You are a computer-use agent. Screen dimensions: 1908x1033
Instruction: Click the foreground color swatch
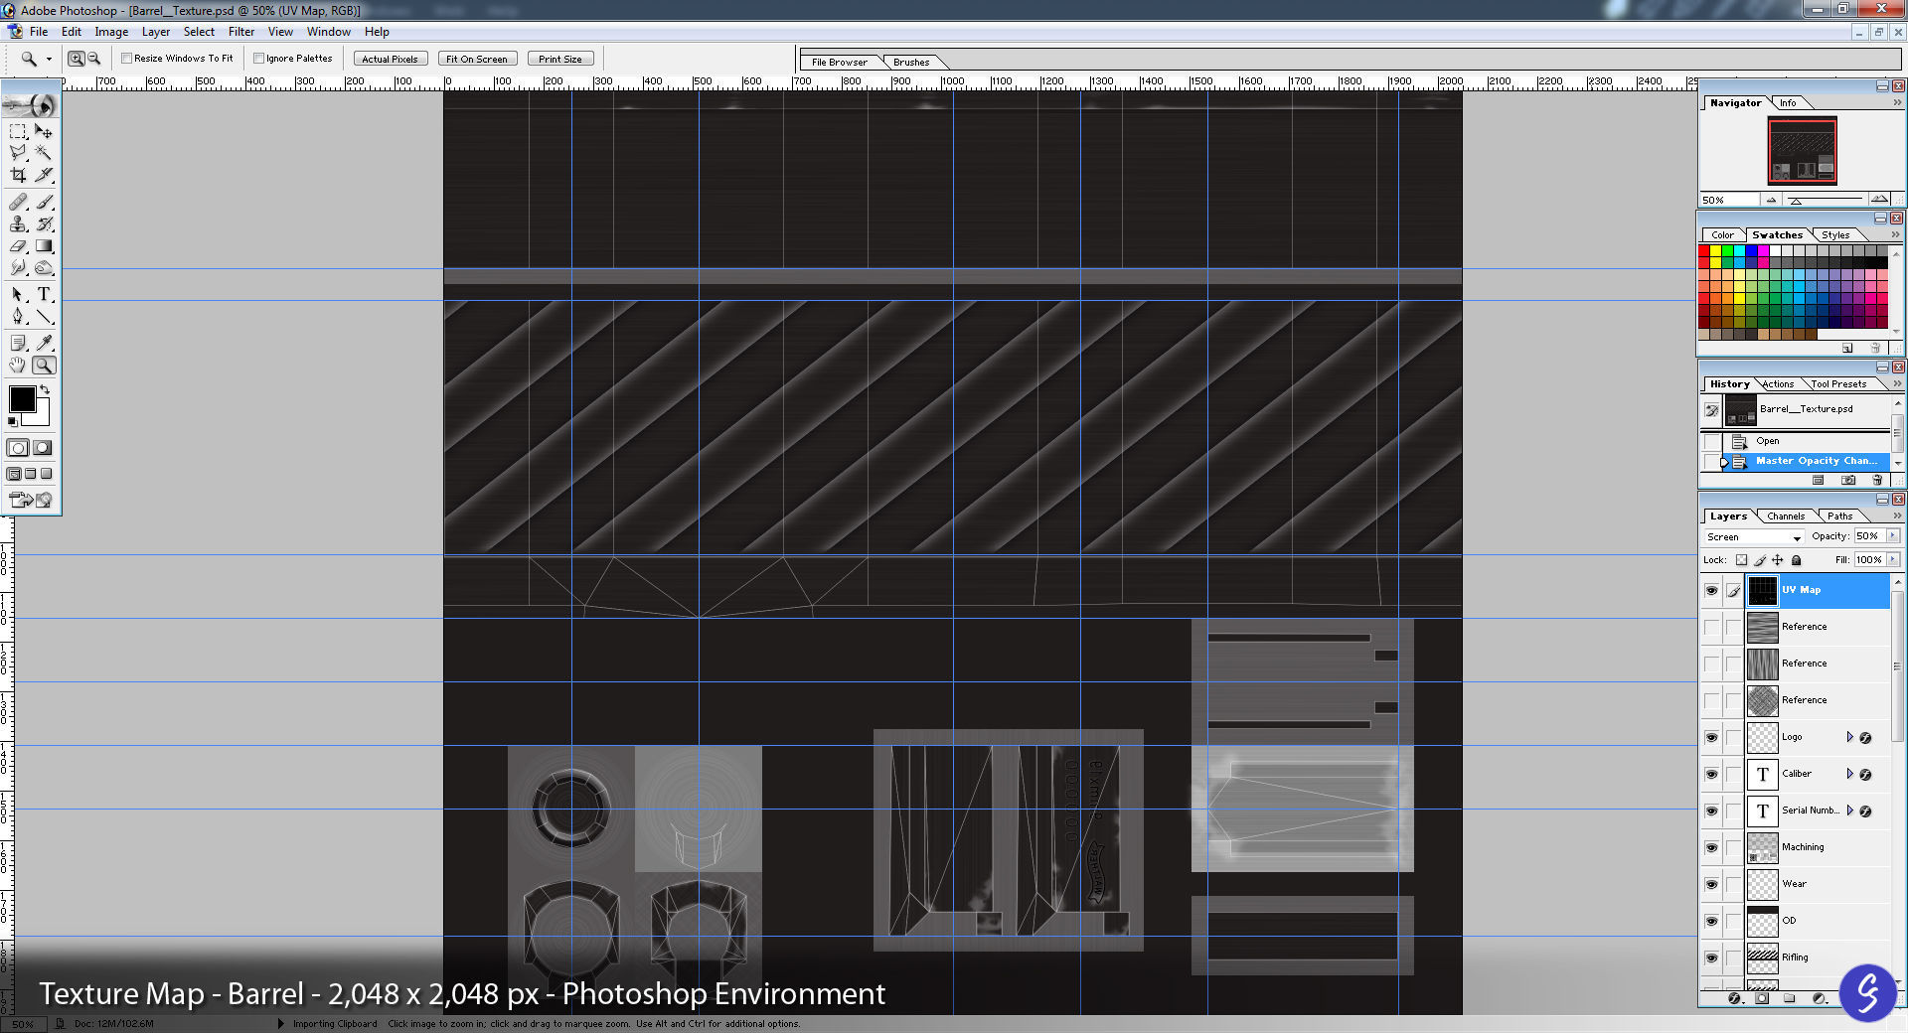click(x=22, y=399)
